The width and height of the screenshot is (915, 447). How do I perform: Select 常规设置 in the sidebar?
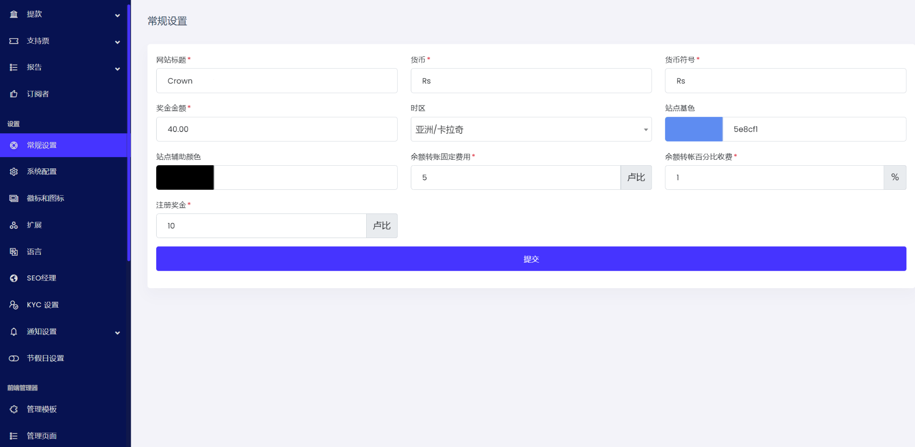(63, 145)
